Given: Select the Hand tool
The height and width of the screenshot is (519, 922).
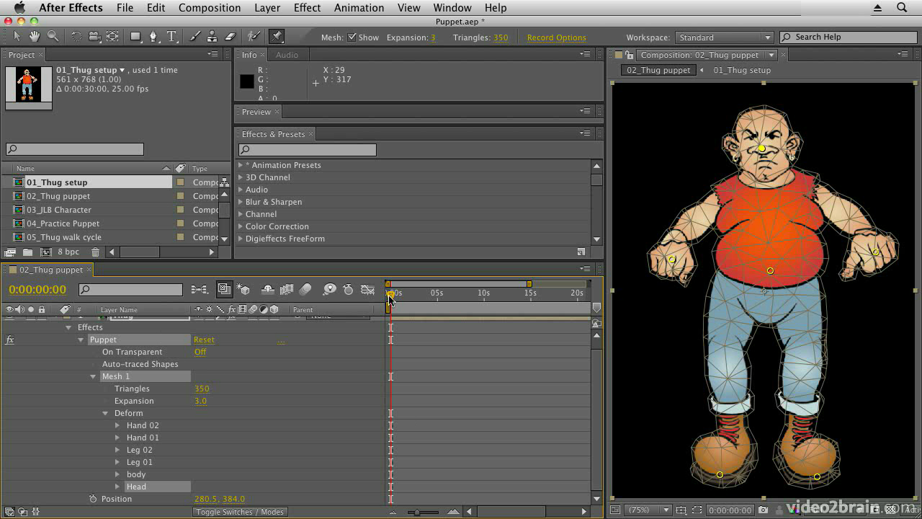Looking at the screenshot, I should click(35, 36).
